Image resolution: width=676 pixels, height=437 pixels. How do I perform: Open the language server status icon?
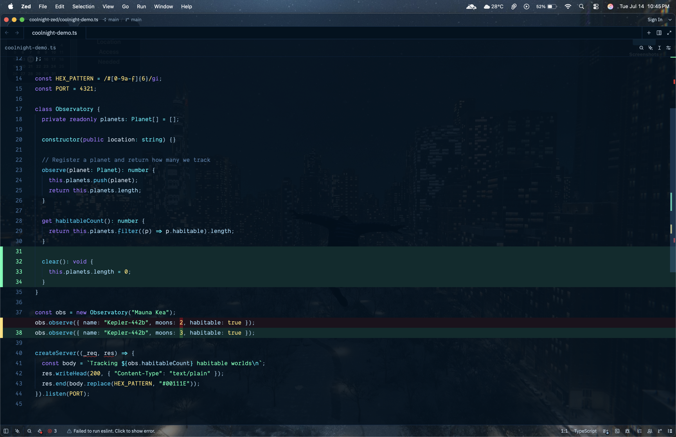(40, 431)
